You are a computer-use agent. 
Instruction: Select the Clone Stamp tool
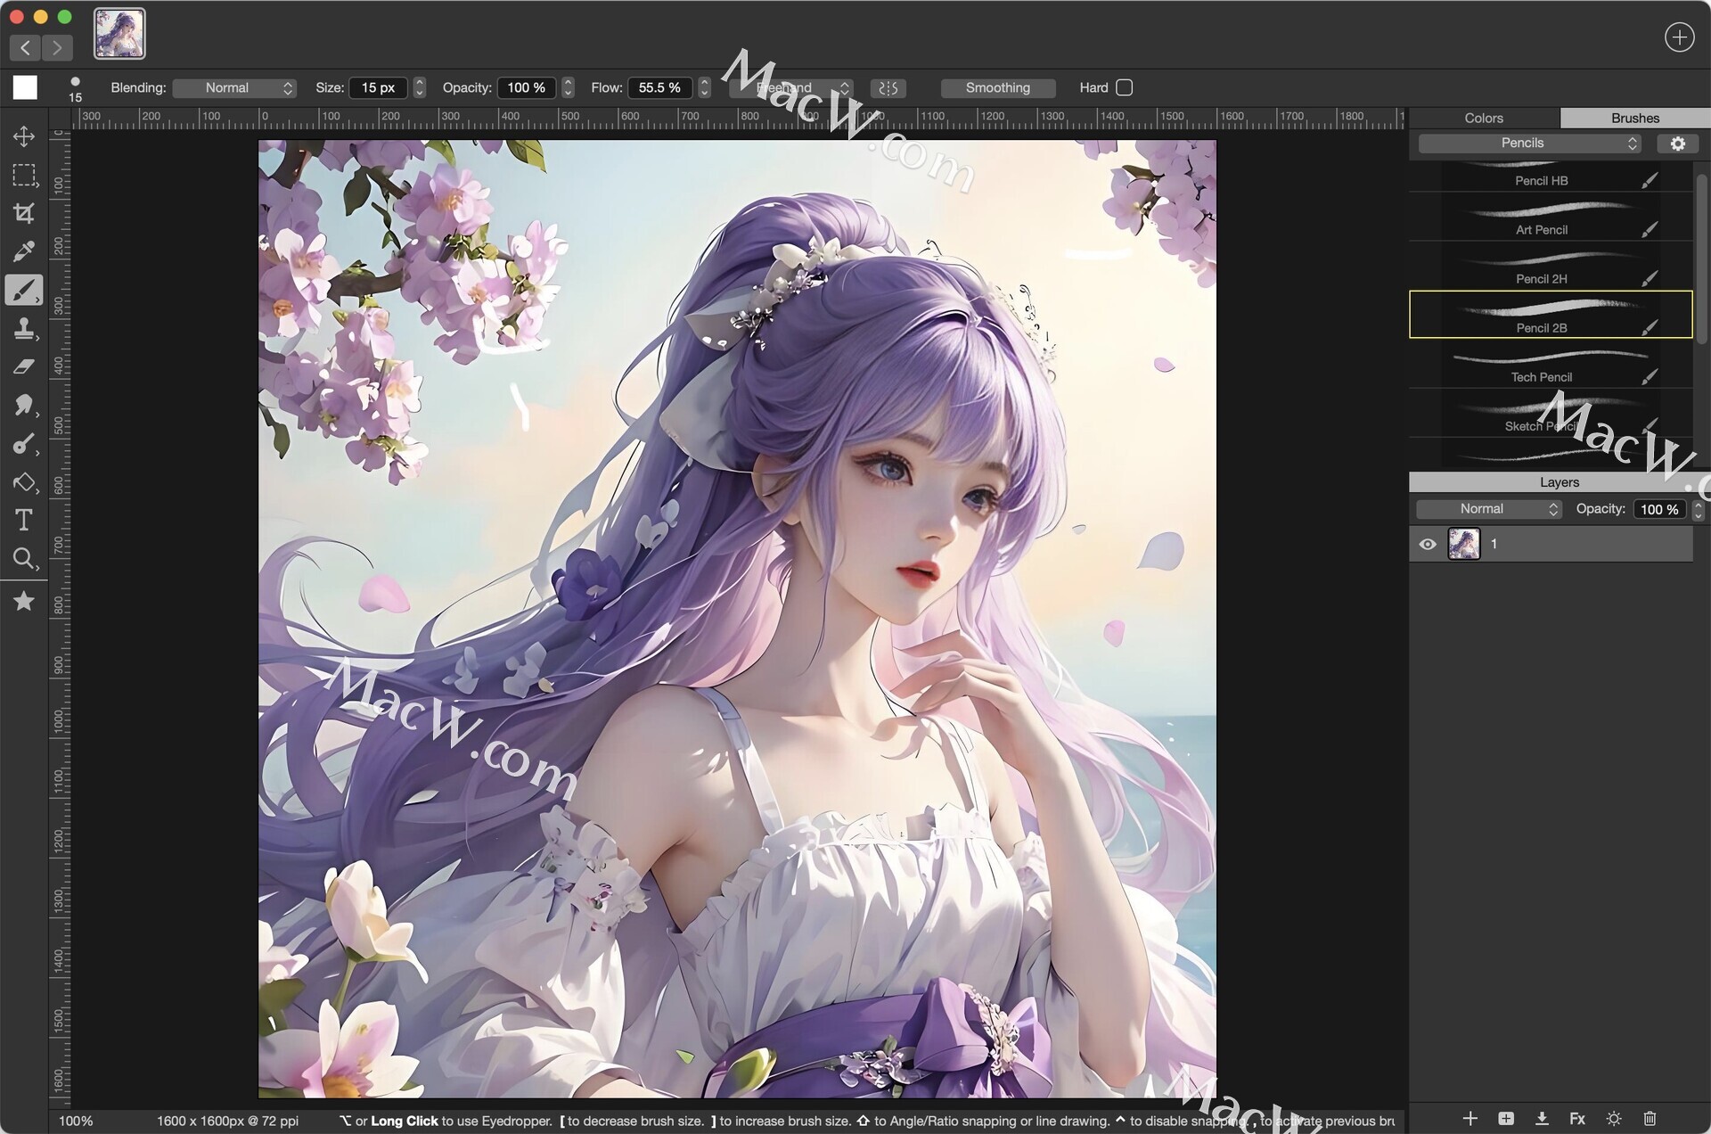pos(24,329)
